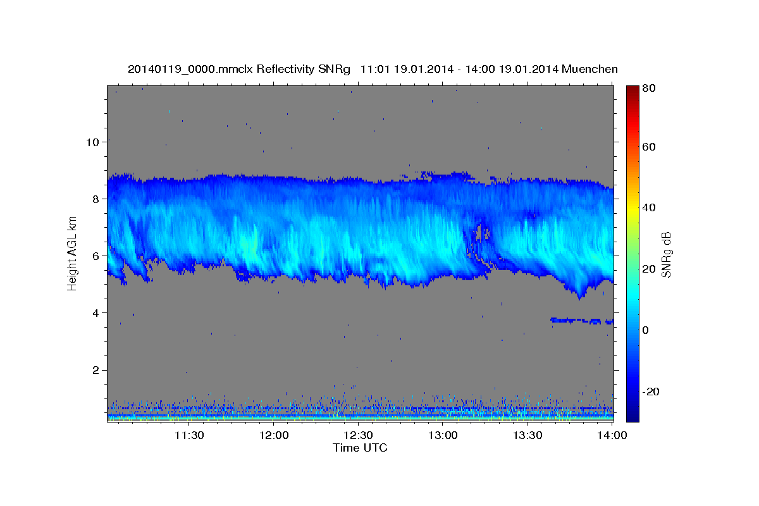Click the 13:00 time tick label

coord(443,436)
